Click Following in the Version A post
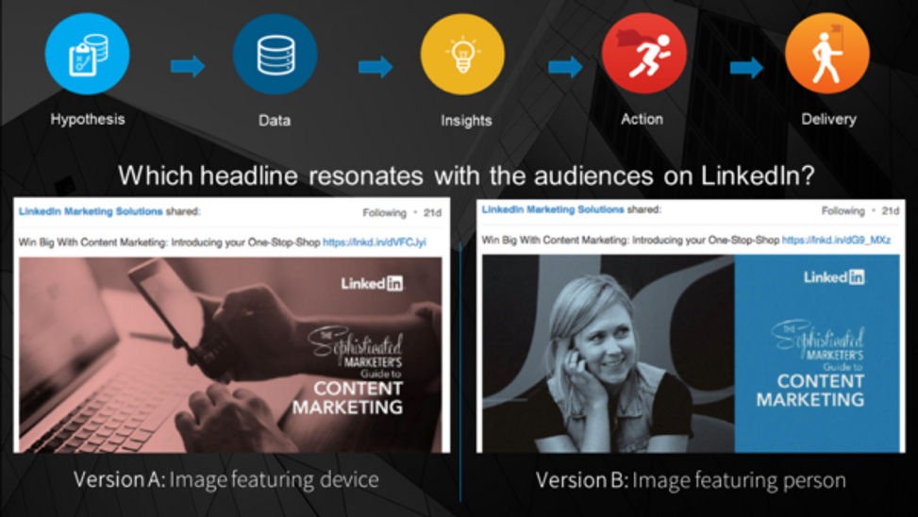Viewport: 918px width, 517px height. click(384, 212)
